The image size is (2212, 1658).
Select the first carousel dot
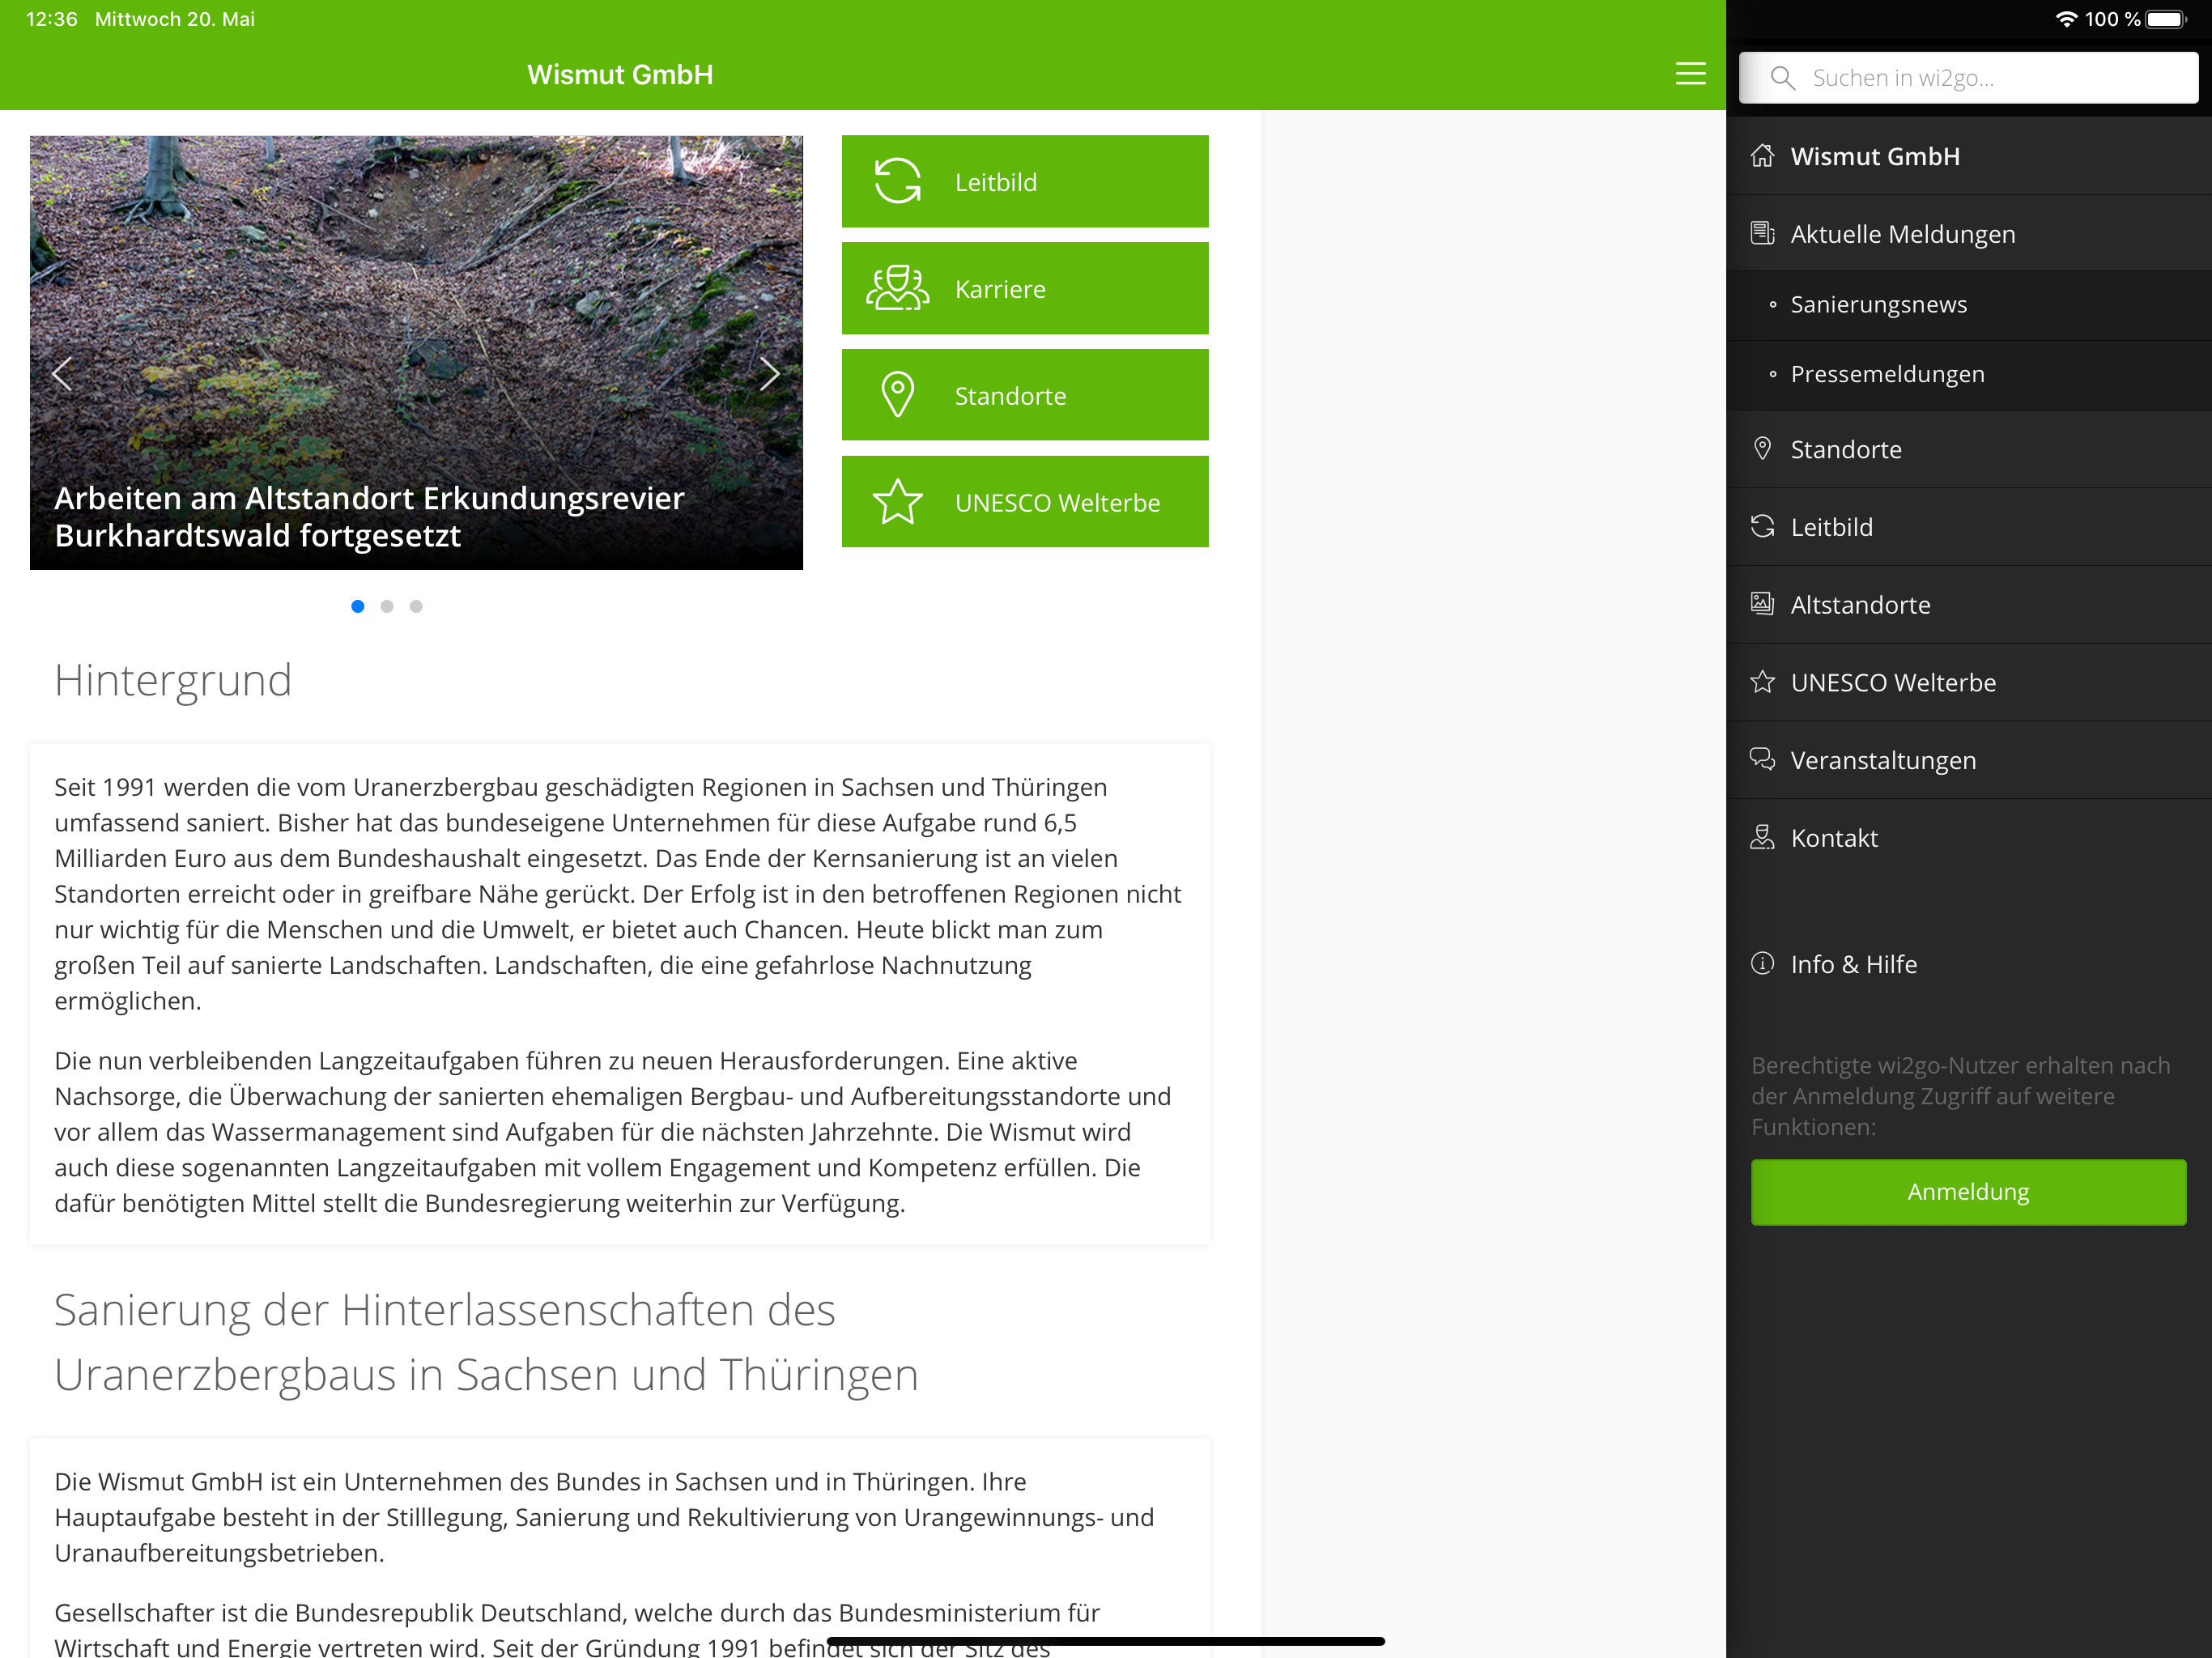[x=358, y=606]
